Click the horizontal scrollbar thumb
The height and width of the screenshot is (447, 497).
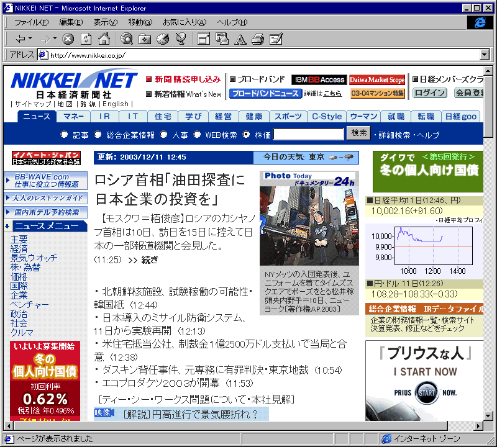[230, 425]
